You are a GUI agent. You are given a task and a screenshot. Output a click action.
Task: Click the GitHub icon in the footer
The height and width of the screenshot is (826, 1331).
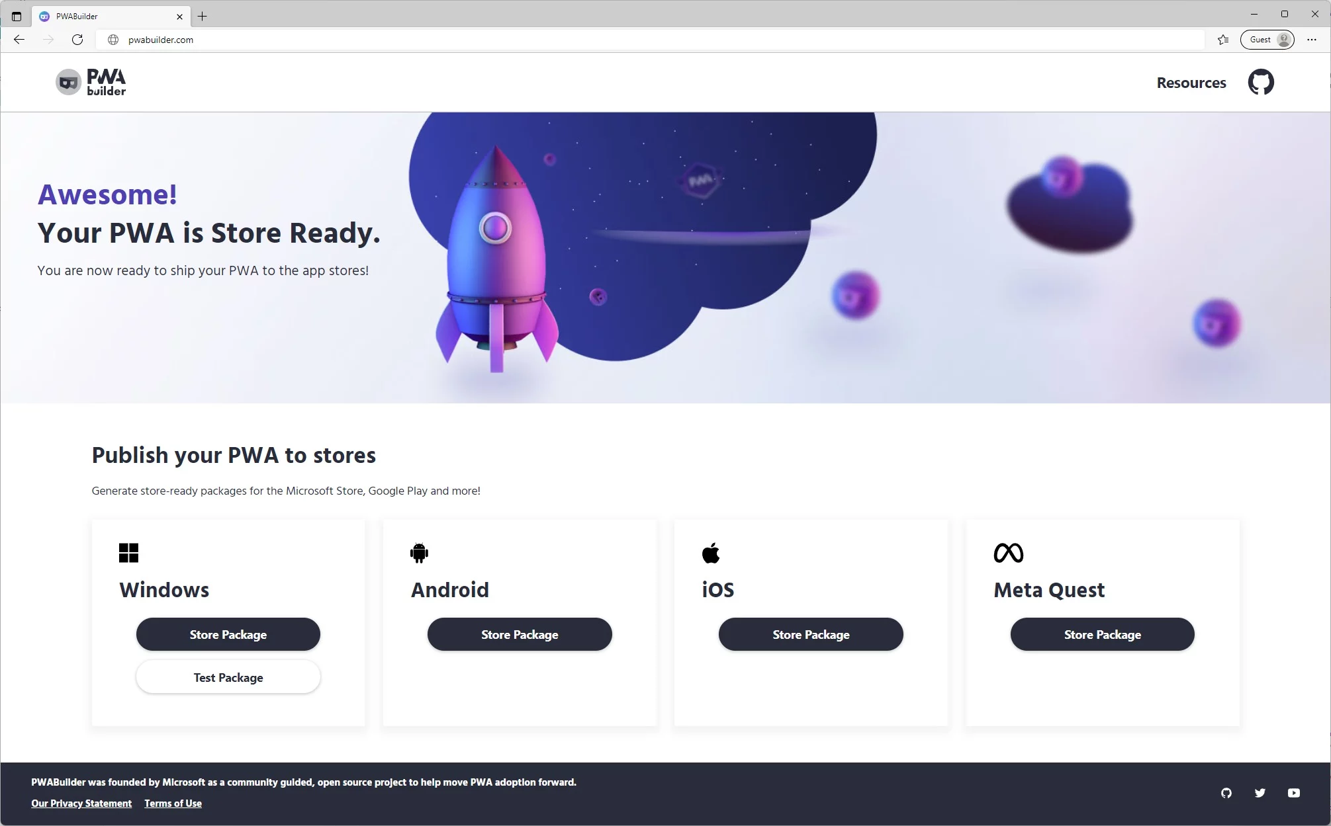(1226, 792)
